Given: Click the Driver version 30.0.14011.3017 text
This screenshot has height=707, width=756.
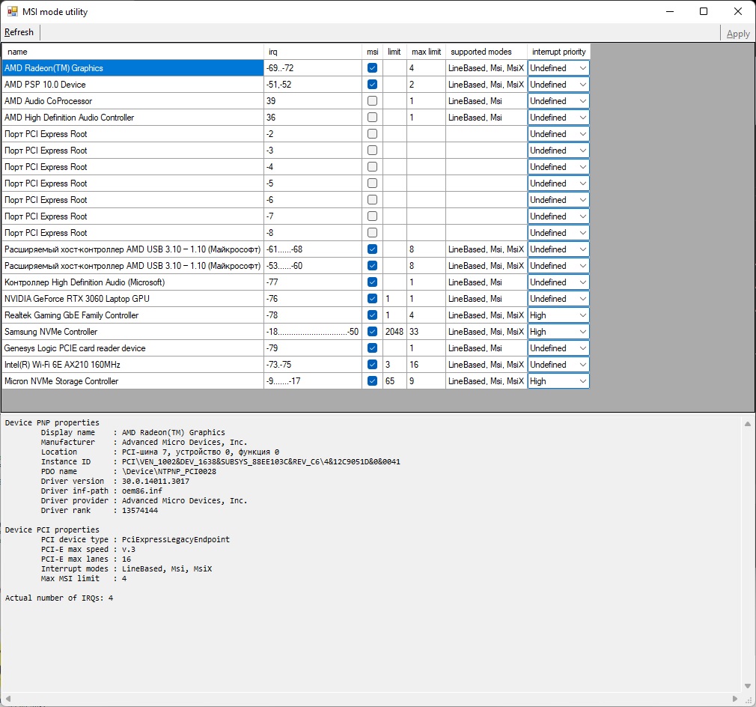Looking at the screenshot, I should click(x=155, y=482).
